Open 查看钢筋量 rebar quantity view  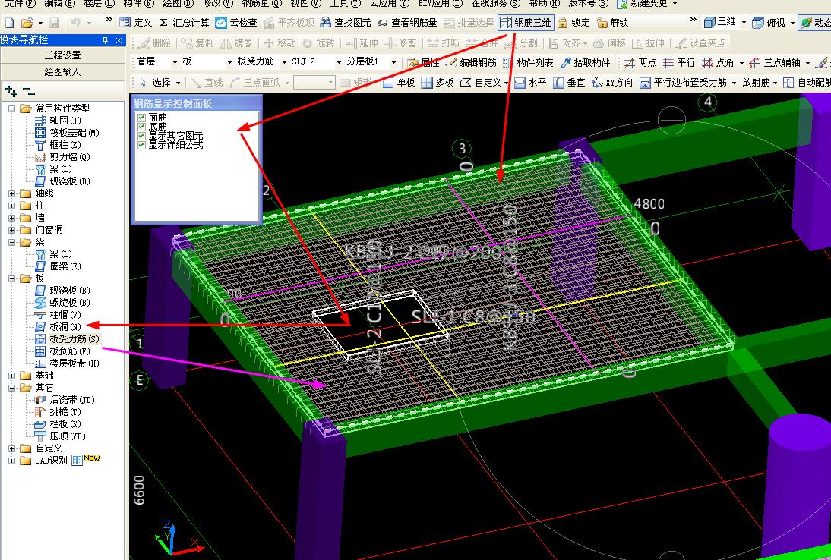[x=407, y=22]
